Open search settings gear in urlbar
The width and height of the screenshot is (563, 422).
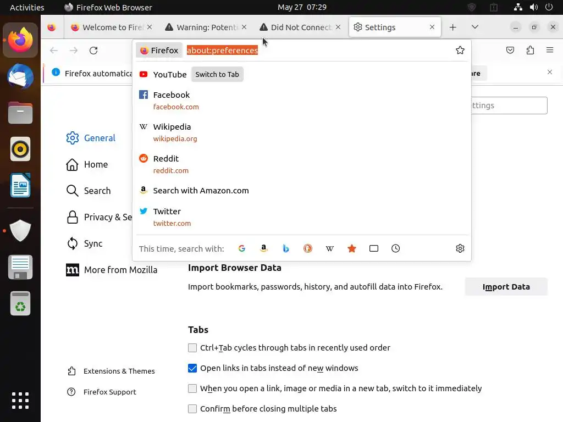coord(460,248)
